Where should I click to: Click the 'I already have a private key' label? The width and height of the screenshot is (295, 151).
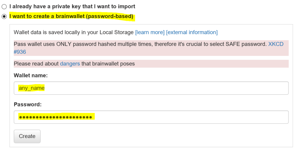(x=72, y=6)
